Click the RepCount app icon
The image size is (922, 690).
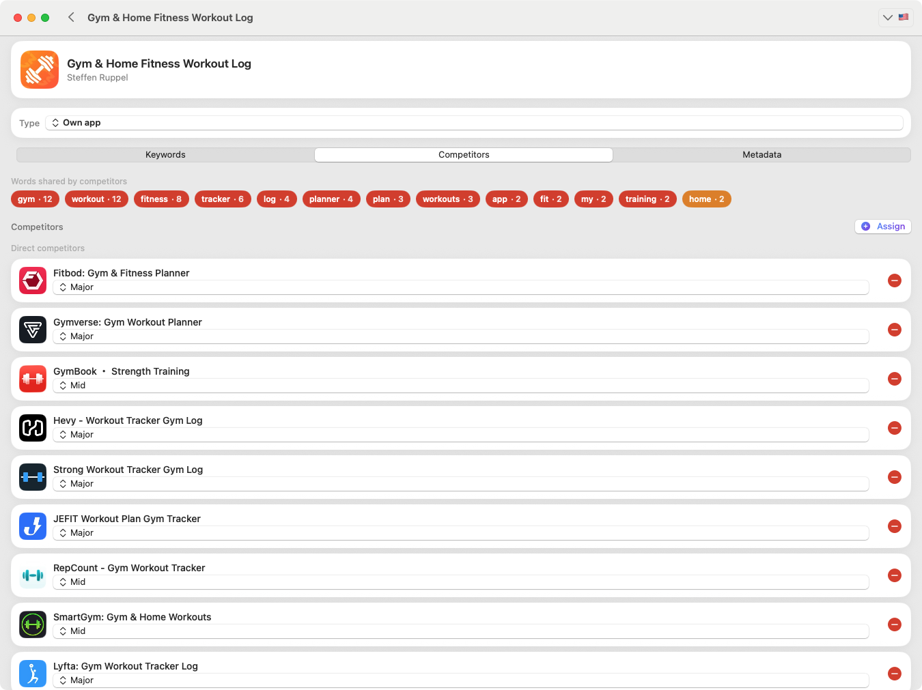[33, 575]
